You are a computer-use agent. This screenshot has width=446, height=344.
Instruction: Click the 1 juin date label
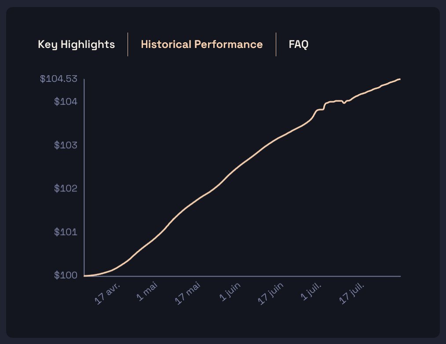(x=230, y=292)
